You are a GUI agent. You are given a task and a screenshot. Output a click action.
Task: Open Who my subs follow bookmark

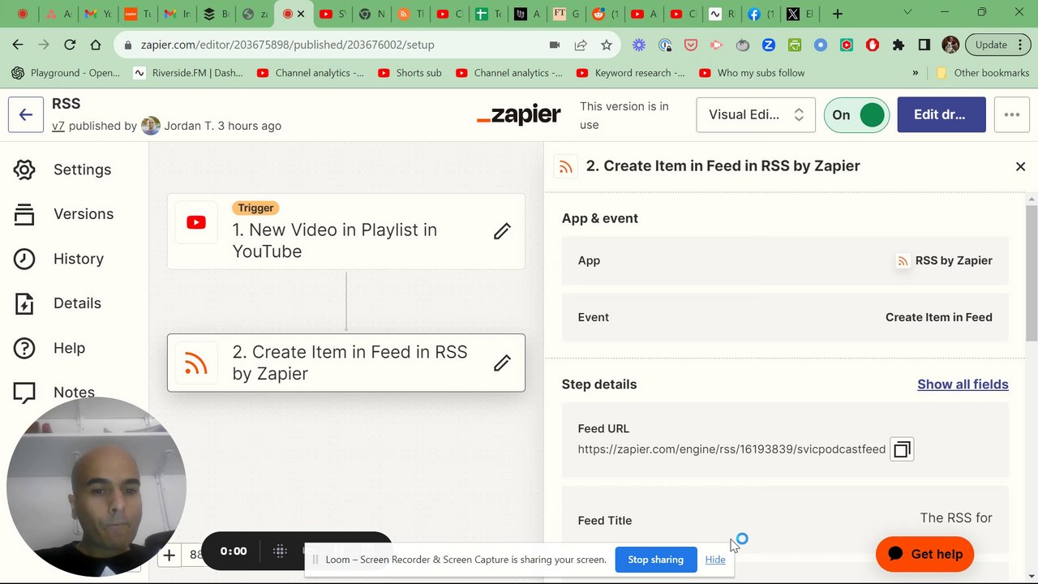(x=751, y=73)
